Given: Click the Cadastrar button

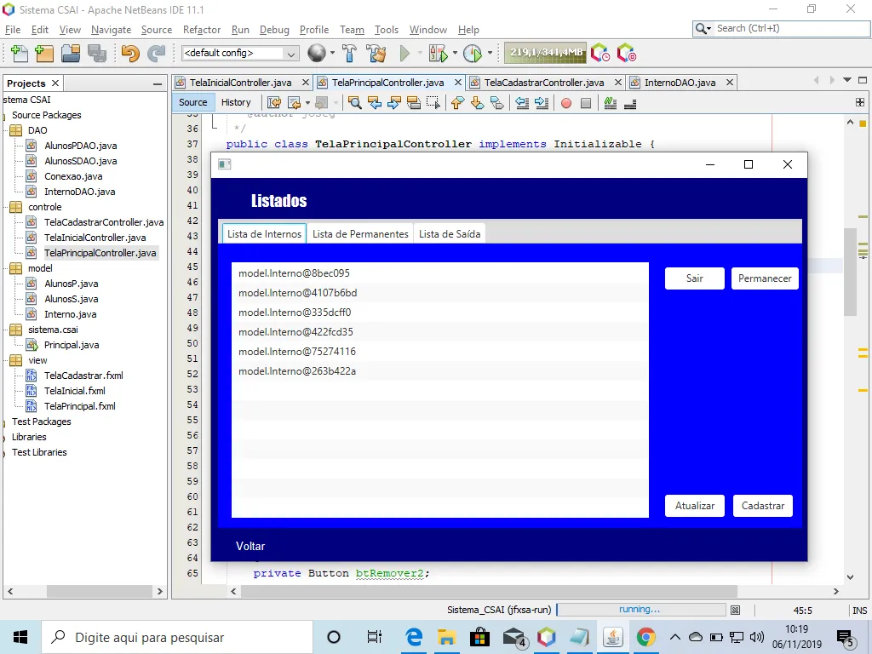Looking at the screenshot, I should coord(762,506).
